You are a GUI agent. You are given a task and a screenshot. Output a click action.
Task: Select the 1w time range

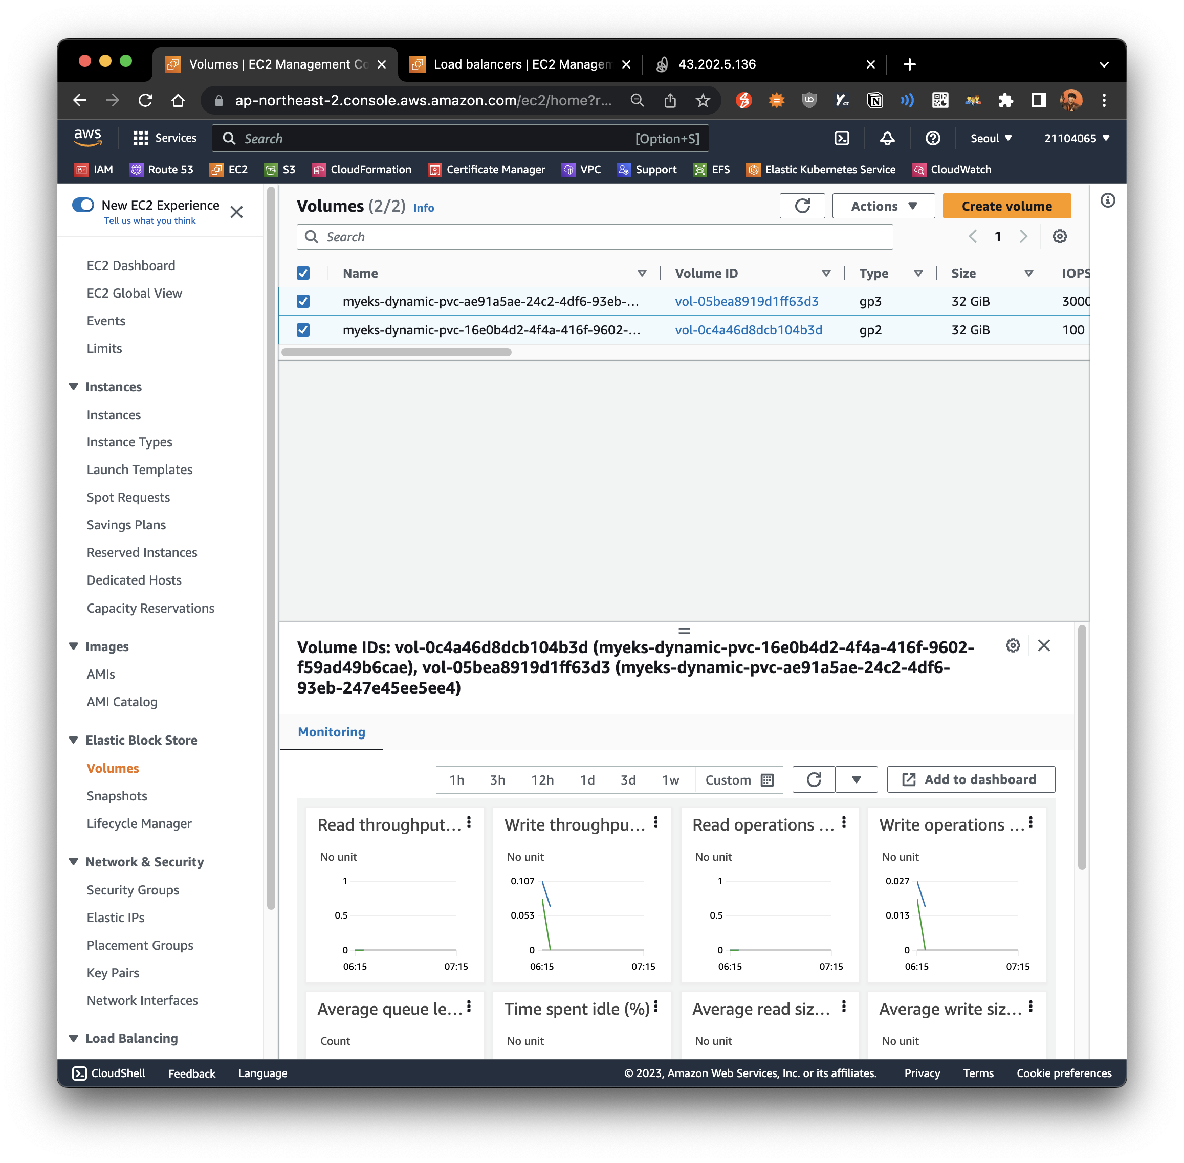671,779
